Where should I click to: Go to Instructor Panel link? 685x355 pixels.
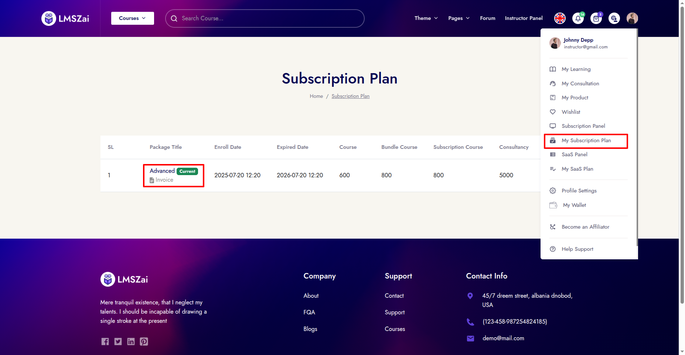(524, 18)
